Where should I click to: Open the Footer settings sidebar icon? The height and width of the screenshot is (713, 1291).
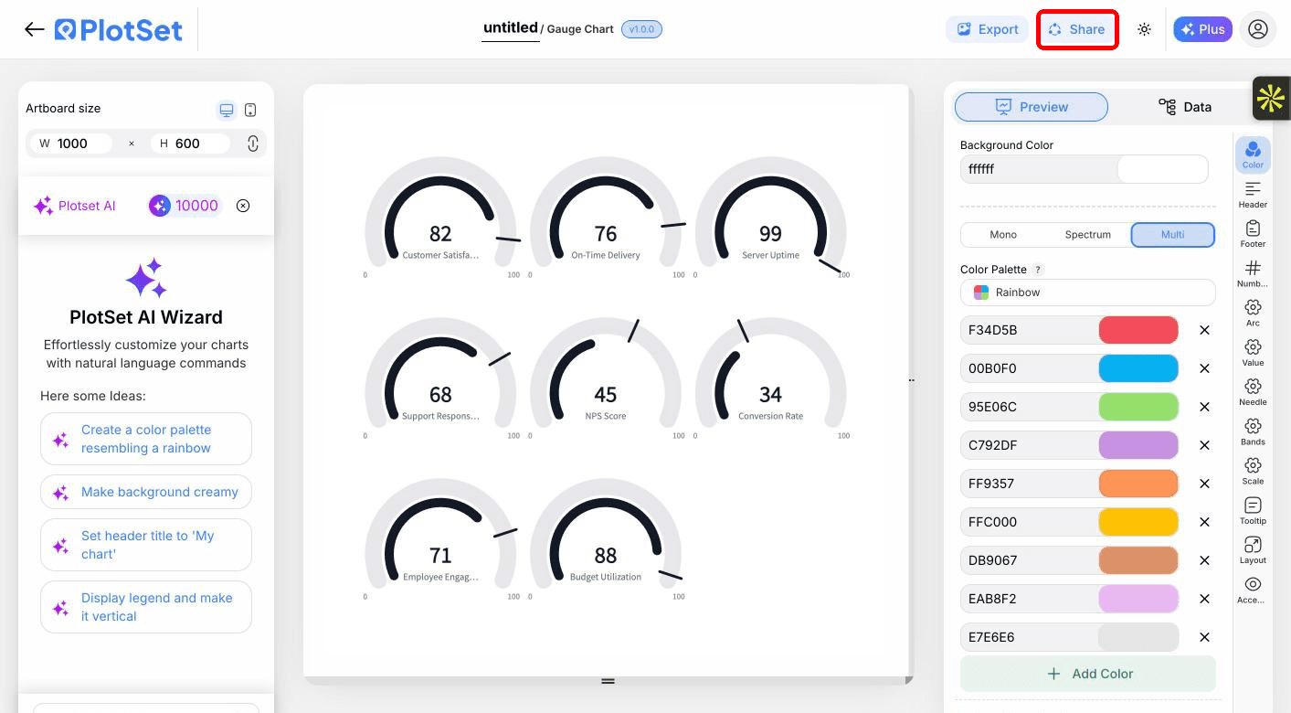pyautogui.click(x=1253, y=233)
